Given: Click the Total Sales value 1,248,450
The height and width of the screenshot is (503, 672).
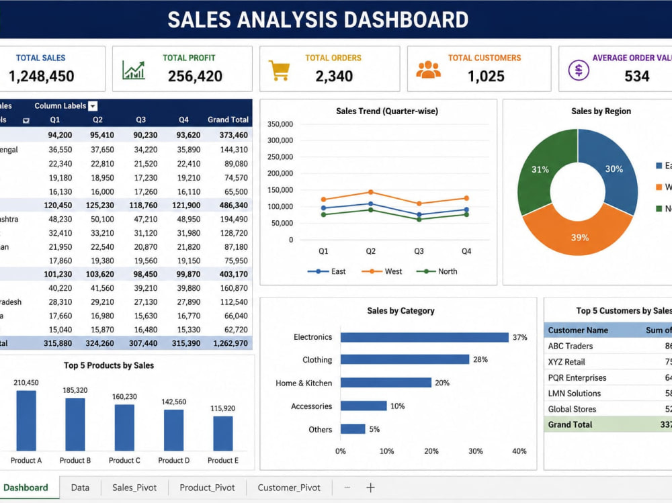Looking at the screenshot, I should tap(42, 77).
